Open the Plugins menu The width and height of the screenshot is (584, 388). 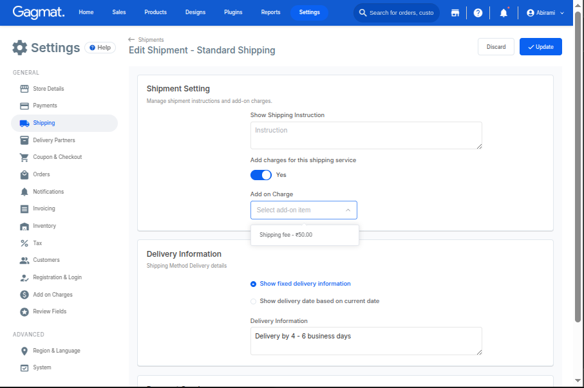[233, 12]
